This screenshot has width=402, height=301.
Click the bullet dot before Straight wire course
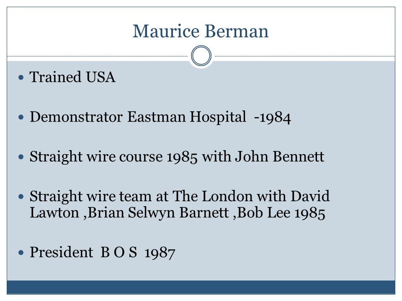pos(21,157)
